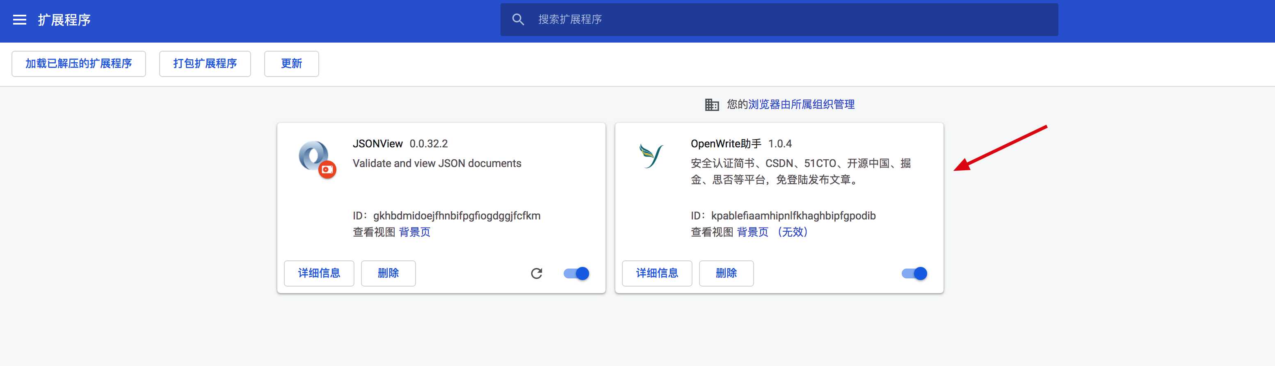Remove the JSONView extension
The width and height of the screenshot is (1275, 366).
[388, 273]
